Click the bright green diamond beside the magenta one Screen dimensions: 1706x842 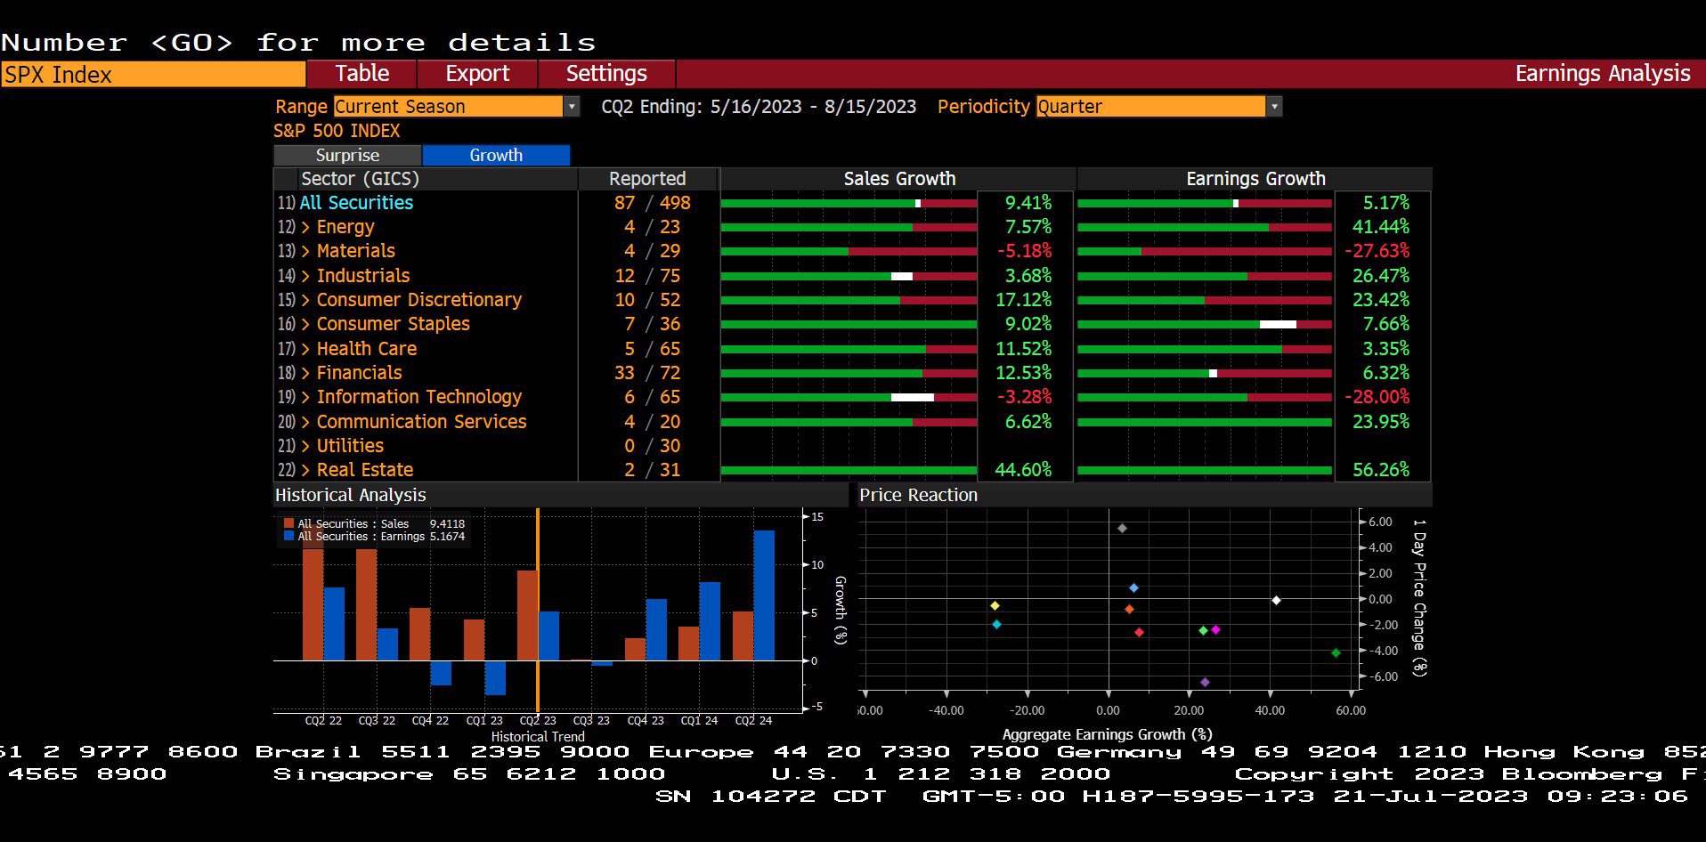(x=1203, y=631)
